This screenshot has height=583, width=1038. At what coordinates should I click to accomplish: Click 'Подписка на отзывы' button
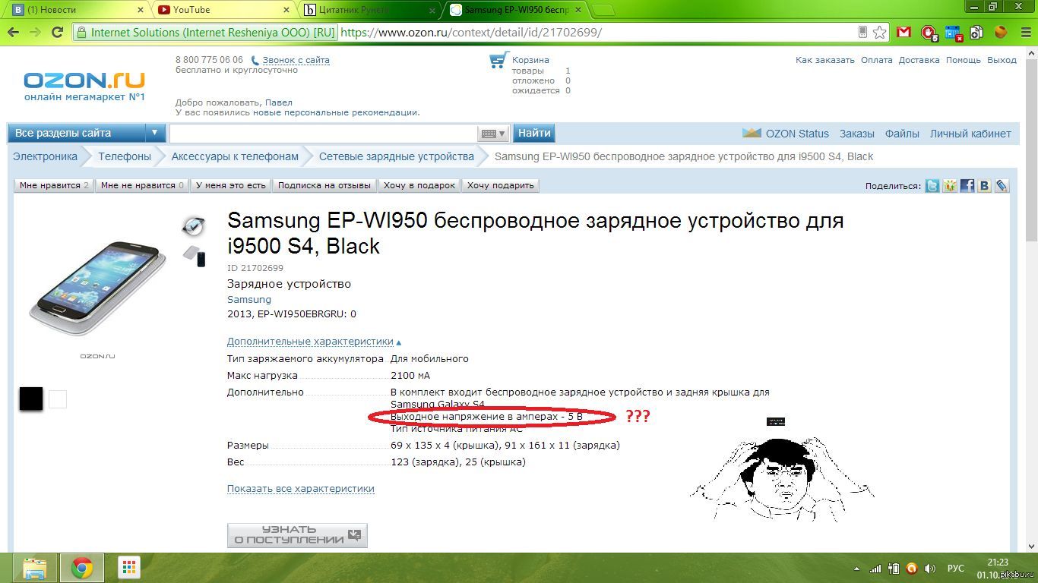324,185
